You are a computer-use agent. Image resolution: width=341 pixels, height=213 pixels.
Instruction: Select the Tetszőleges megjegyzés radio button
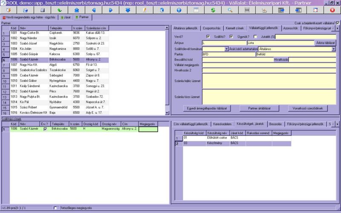(56, 208)
